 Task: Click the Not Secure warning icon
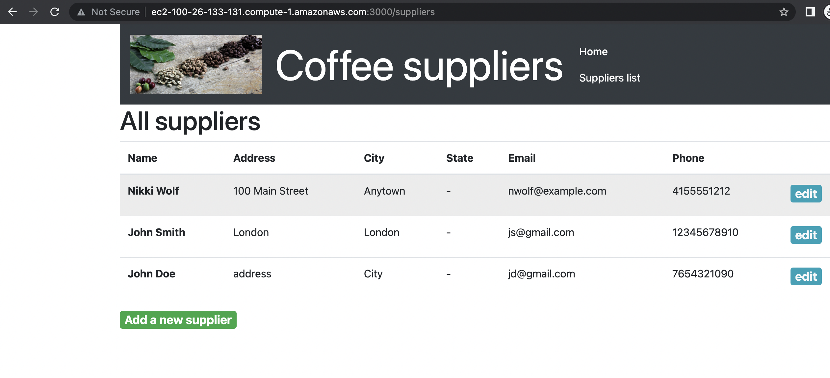[x=81, y=12]
